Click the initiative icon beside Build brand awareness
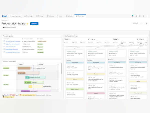 31,68
